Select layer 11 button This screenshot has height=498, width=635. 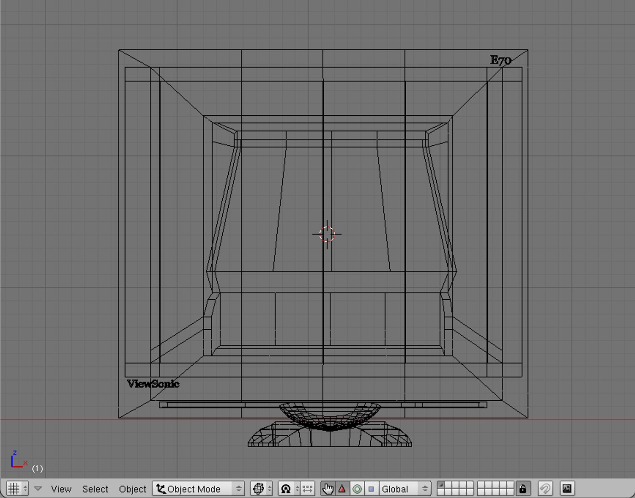tap(440, 492)
